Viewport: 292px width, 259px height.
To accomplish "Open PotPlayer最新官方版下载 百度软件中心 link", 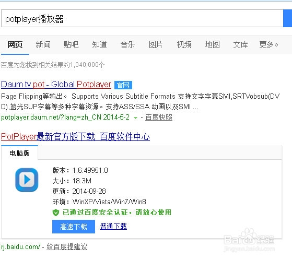I will 75,136.
